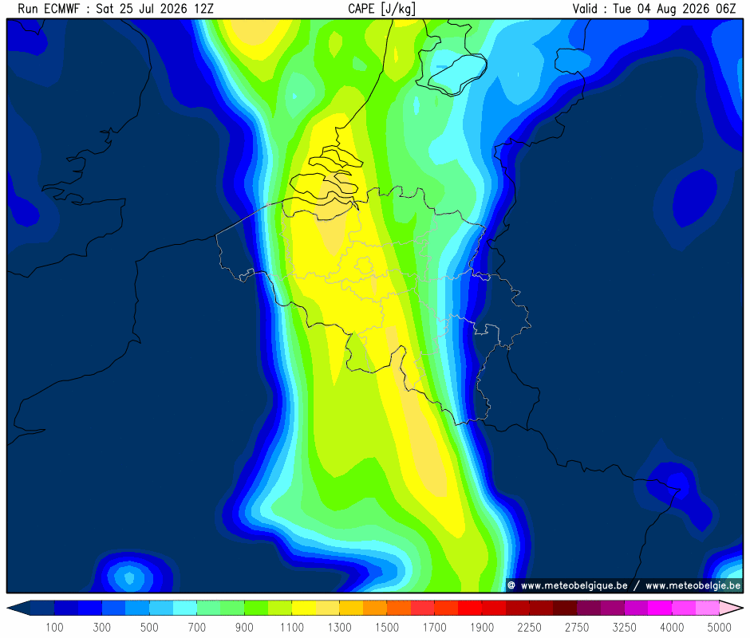Click the 2250 value label under colorbar
750x638 pixels.
[x=529, y=627]
